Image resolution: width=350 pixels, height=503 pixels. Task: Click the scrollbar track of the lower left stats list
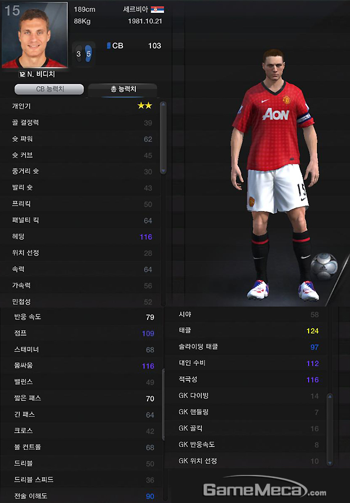click(163, 404)
